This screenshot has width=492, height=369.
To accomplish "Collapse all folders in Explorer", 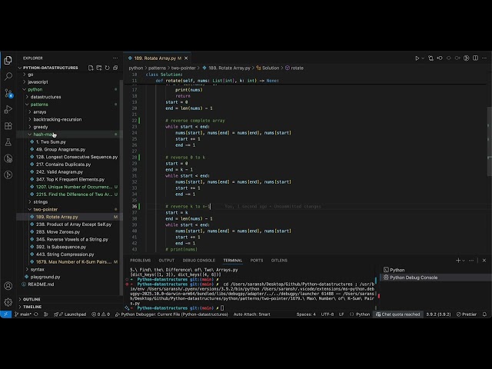I will coord(115,68).
